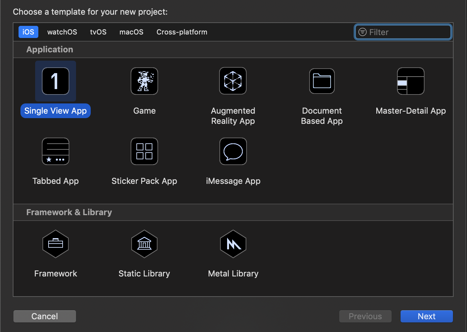Switch to the Cross-platform tab
467x332 pixels.
[182, 32]
